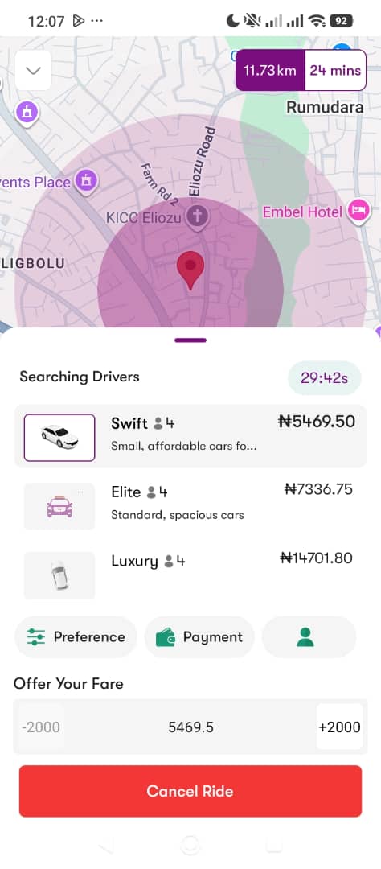Open the Payment wallet option
381x869 pixels.
coord(199,636)
